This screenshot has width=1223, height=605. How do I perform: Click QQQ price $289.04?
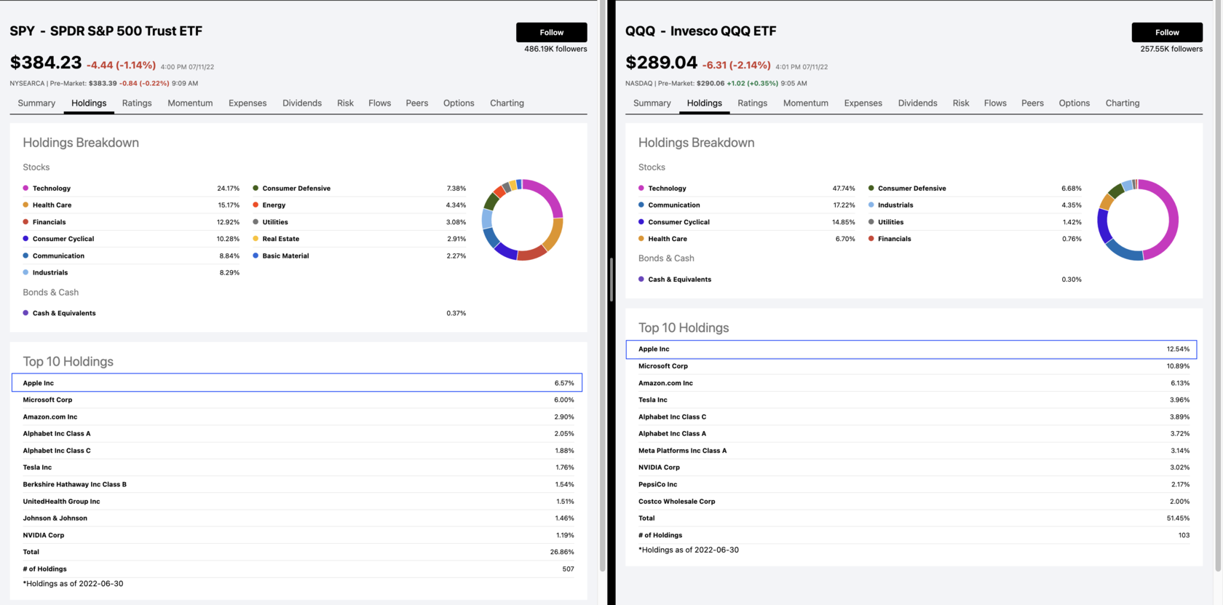661,63
